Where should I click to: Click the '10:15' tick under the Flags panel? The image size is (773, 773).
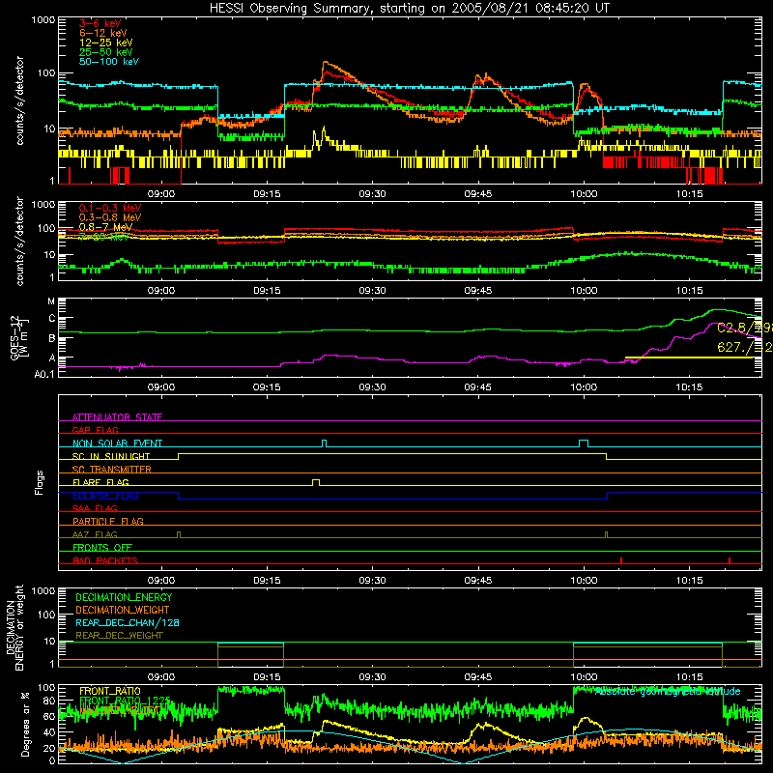coord(689,581)
